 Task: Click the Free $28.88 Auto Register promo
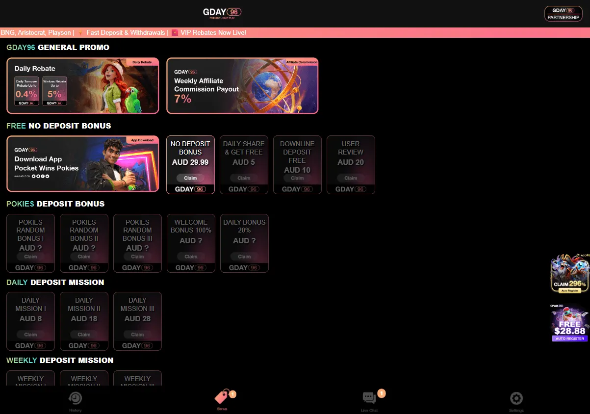(x=569, y=323)
